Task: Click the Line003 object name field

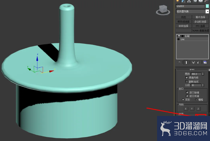Action: [x=190, y=6]
